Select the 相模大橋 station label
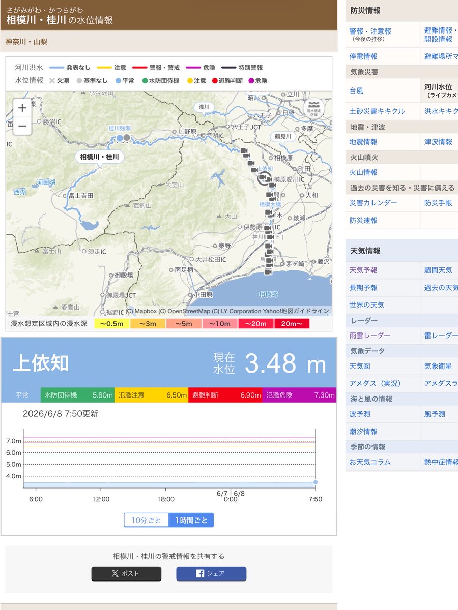This screenshot has height=610, width=458. click(x=270, y=204)
